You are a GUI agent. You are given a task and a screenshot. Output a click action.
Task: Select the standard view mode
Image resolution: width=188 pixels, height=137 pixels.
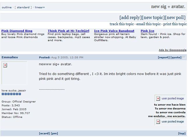(23, 7)
